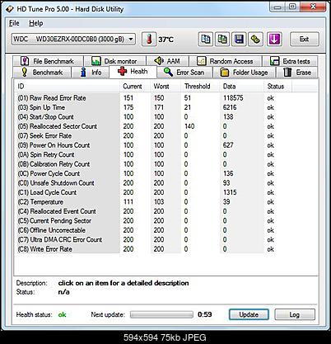Click the Threshold column header

(x=200, y=87)
